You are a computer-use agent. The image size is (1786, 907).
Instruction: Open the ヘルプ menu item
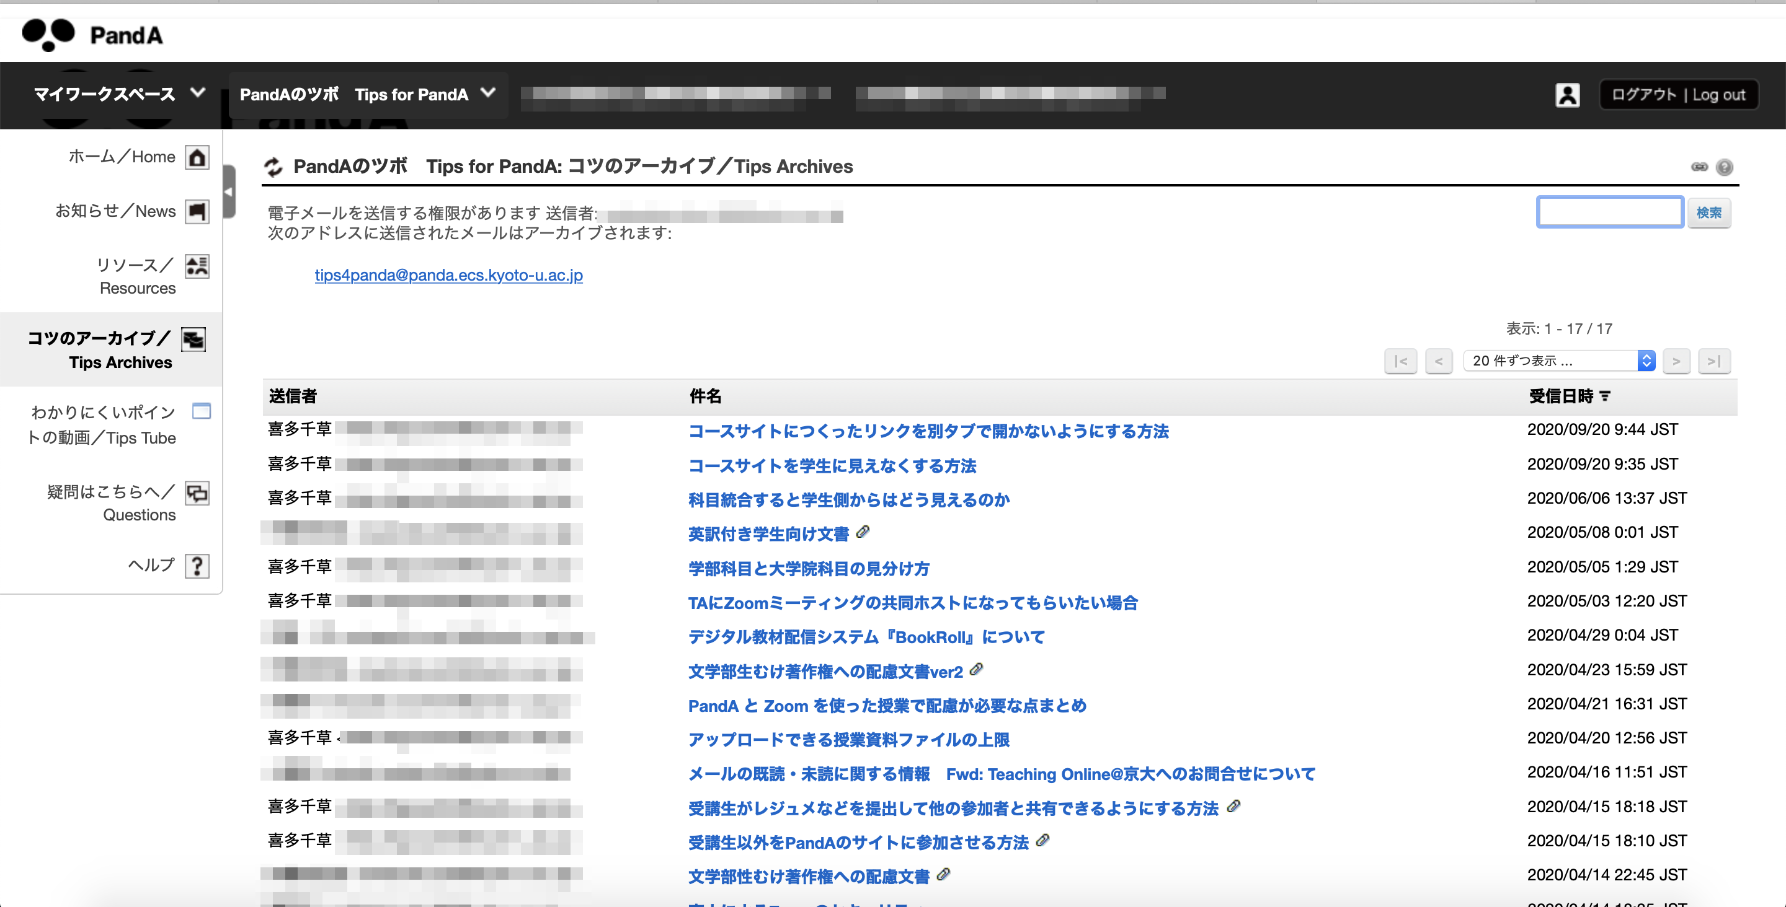pos(152,566)
